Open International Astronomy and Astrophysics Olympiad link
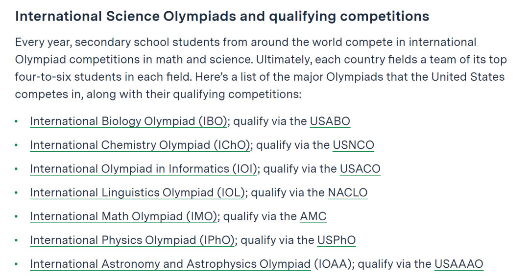This screenshot has height=280, width=529. 170,264
